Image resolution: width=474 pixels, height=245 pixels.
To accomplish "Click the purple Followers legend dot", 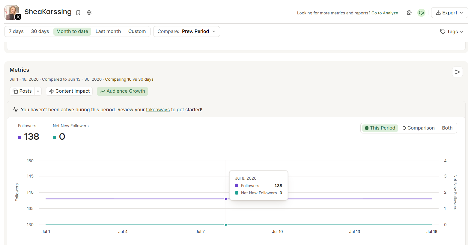I will (20, 137).
